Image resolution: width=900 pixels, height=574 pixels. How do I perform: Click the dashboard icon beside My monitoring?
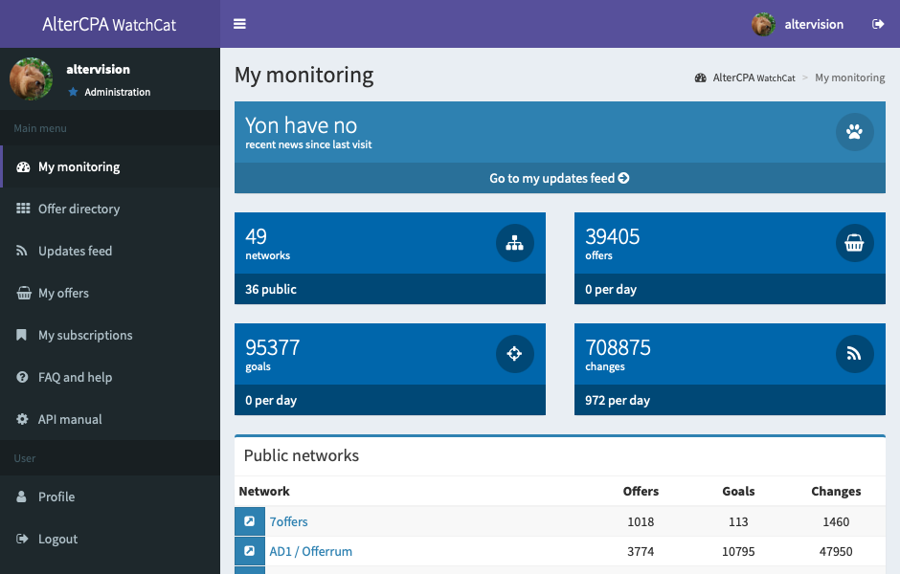click(x=23, y=166)
